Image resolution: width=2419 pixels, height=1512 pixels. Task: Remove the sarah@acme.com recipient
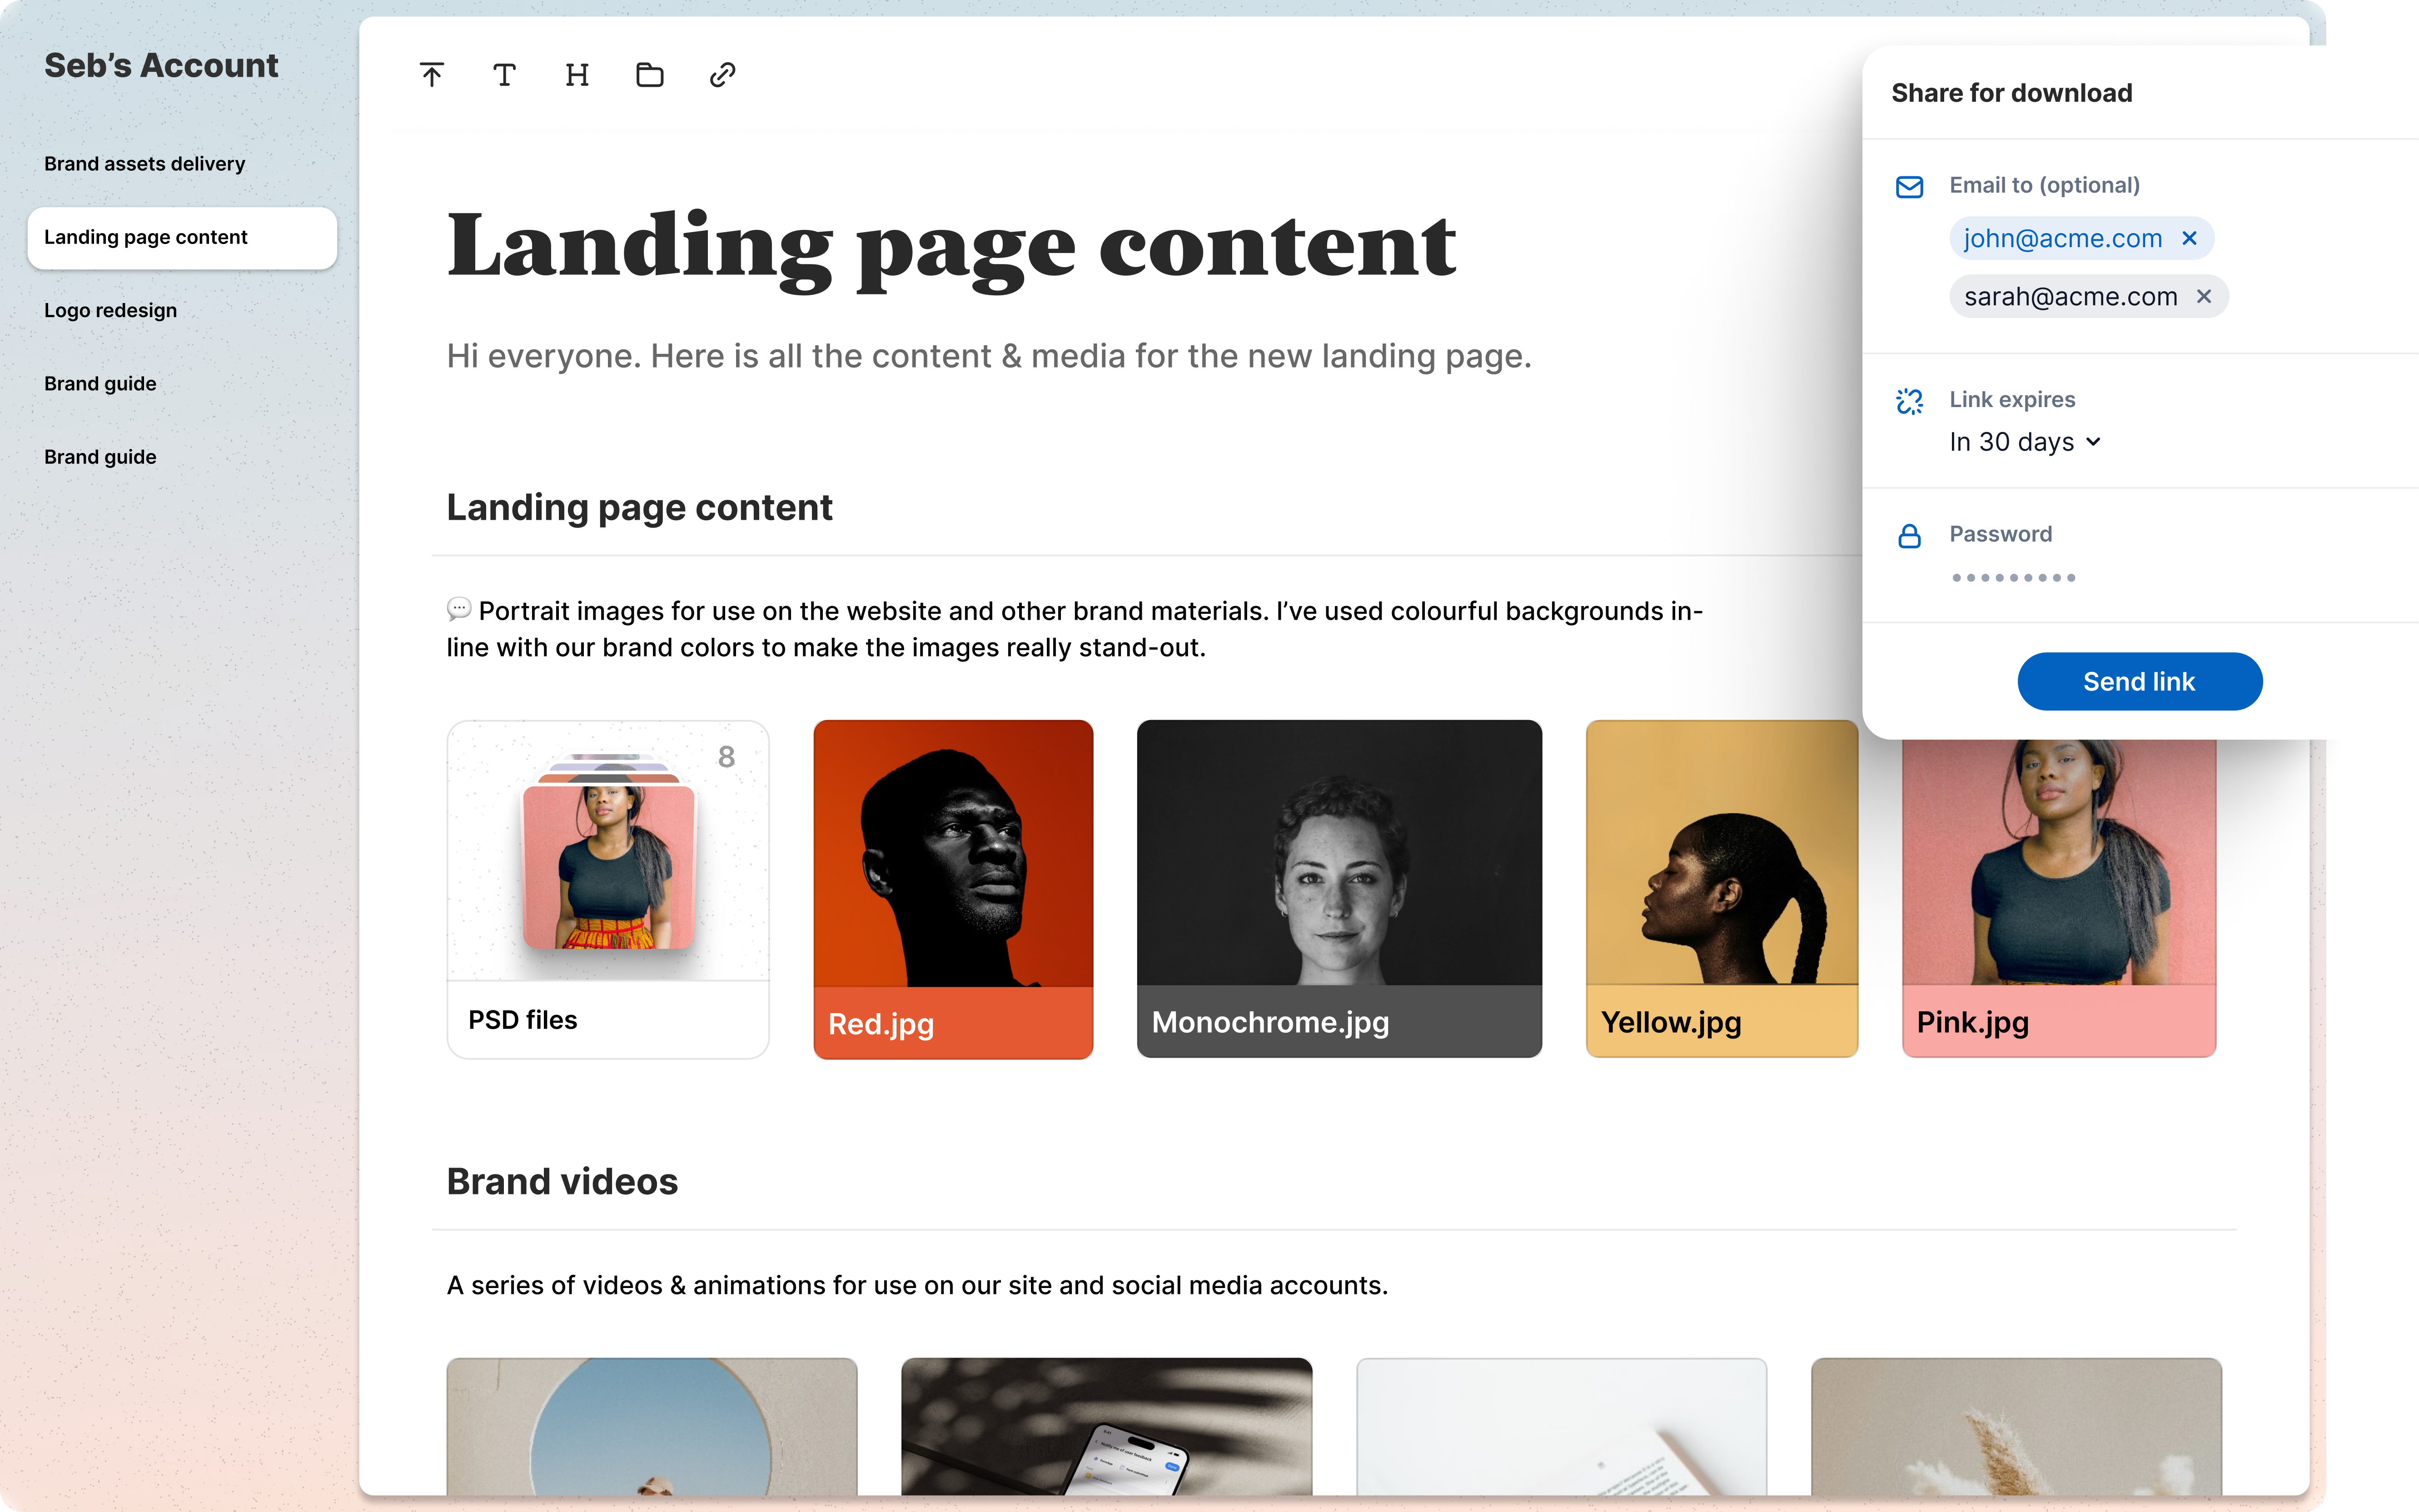pyautogui.click(x=2205, y=296)
